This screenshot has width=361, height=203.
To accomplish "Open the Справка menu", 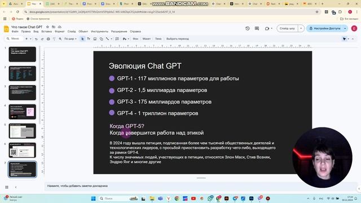I will click(x=135, y=32).
